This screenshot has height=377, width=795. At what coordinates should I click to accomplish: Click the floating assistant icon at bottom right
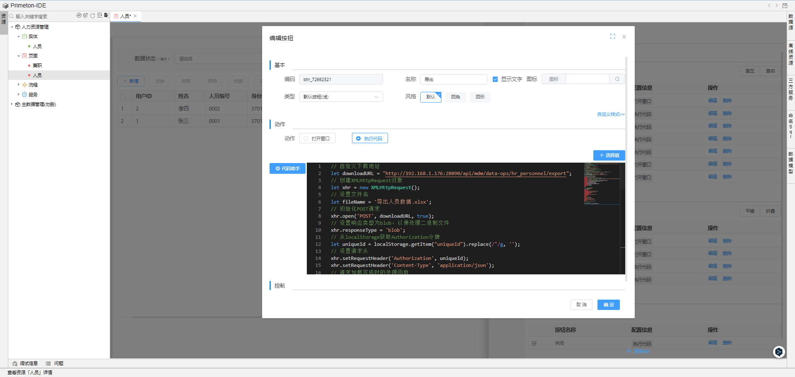[779, 352]
